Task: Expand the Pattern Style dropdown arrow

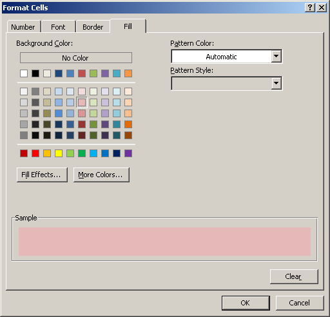Action: pyautogui.click(x=277, y=83)
